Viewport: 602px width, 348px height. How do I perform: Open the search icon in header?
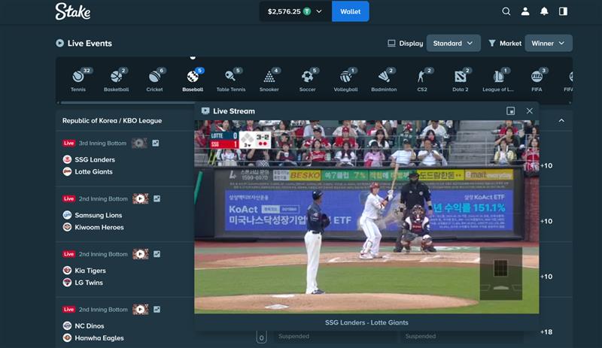point(506,11)
